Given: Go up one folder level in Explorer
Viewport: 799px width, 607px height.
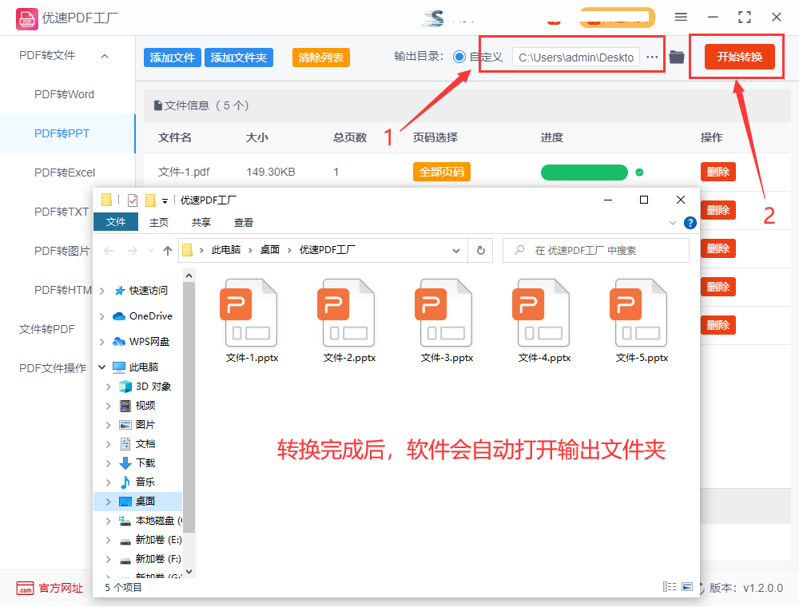Looking at the screenshot, I should pyautogui.click(x=167, y=250).
